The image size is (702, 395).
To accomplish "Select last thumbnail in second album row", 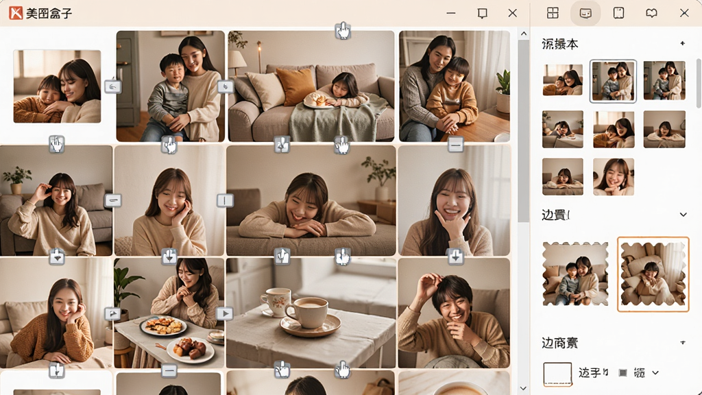I will point(664,130).
